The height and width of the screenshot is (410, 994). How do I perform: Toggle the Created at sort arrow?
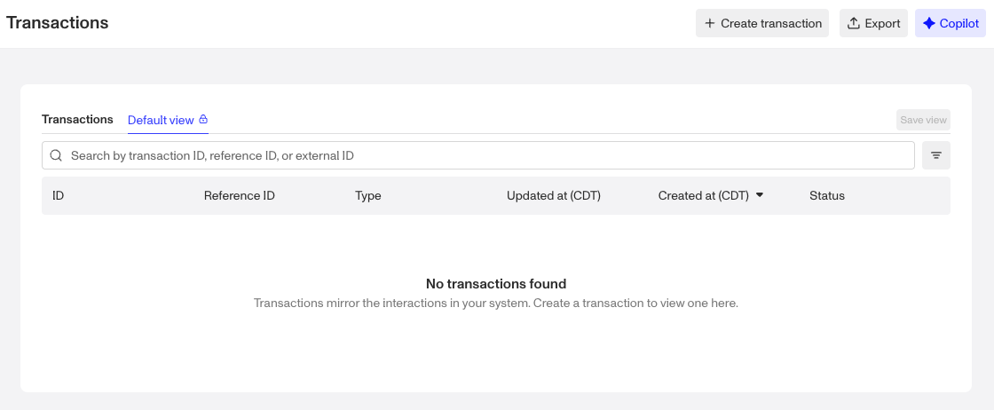coord(760,195)
